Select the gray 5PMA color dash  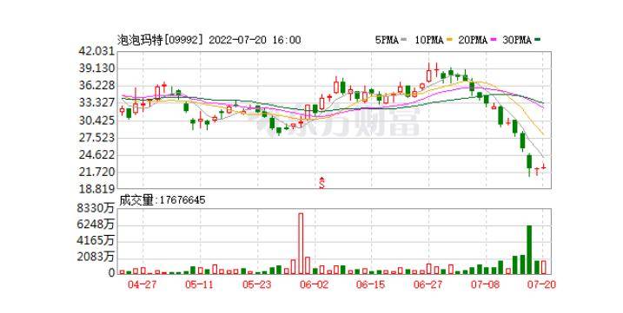tap(404, 40)
